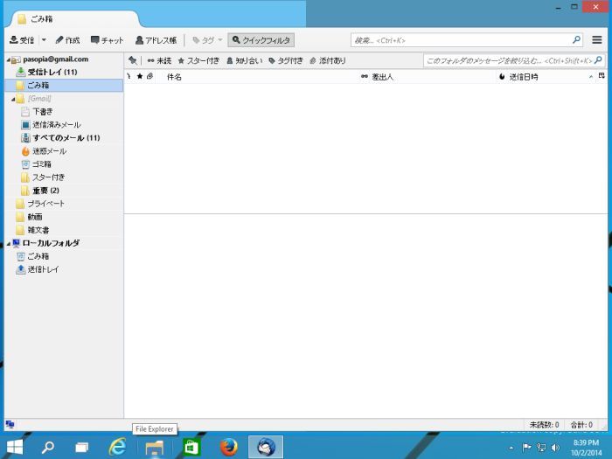Image resolution: width=612 pixels, height=459 pixels.
Task: Open the ゴミ箱 folder inside [Gmail]
Action: 41,164
